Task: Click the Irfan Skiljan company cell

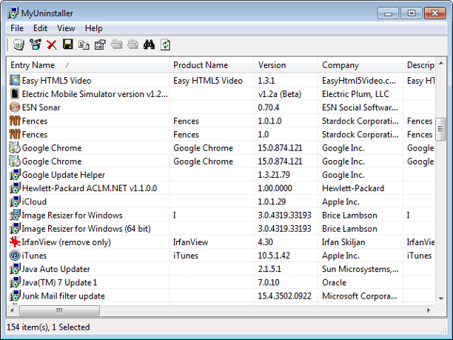Action: coord(343,242)
